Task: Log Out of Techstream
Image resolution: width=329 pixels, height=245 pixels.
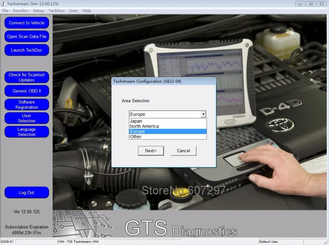Action: coord(26,192)
